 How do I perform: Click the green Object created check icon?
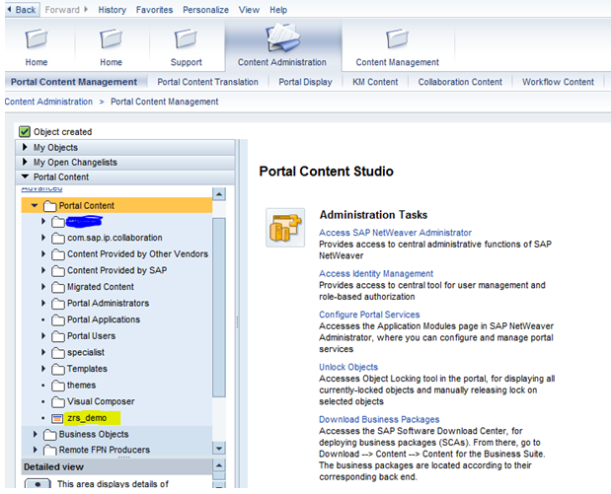25,132
